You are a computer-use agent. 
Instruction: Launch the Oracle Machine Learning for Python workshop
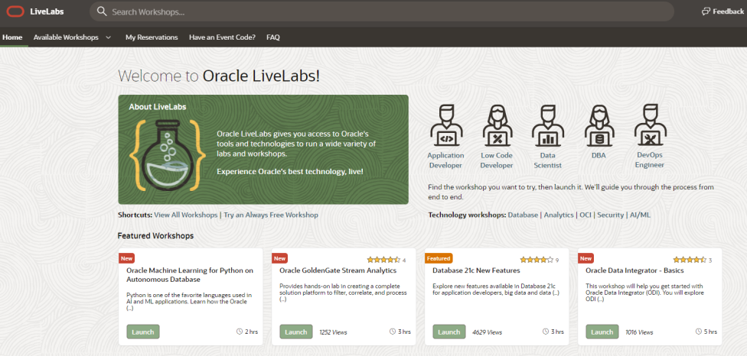143,332
